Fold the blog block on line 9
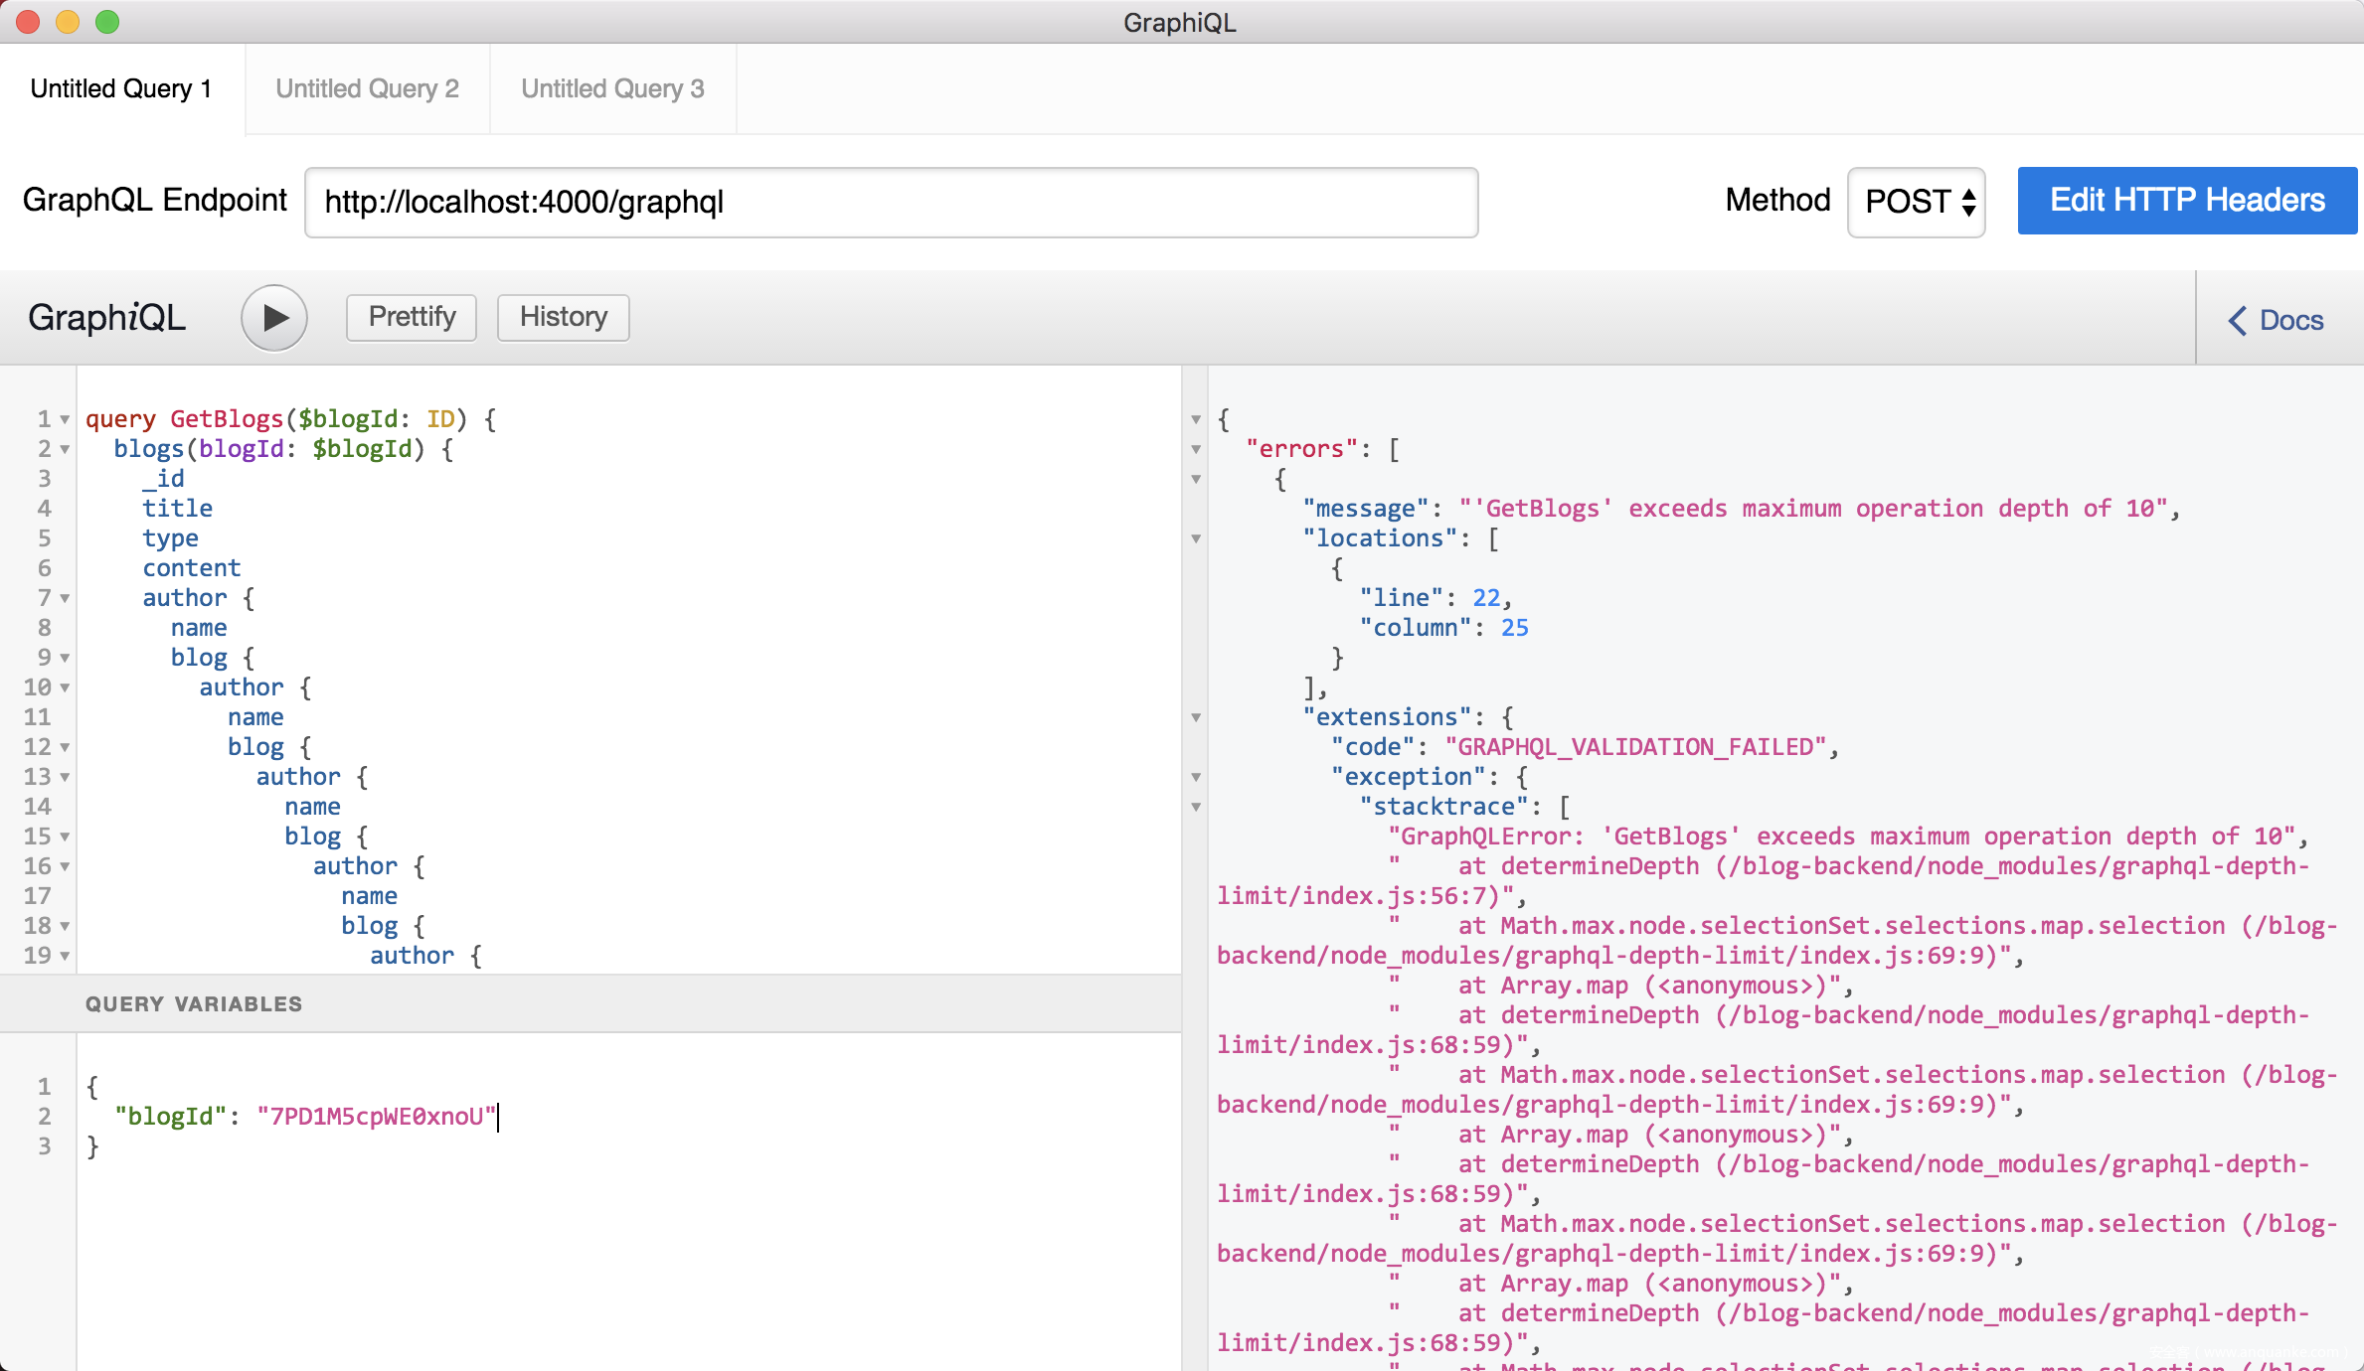 65,659
